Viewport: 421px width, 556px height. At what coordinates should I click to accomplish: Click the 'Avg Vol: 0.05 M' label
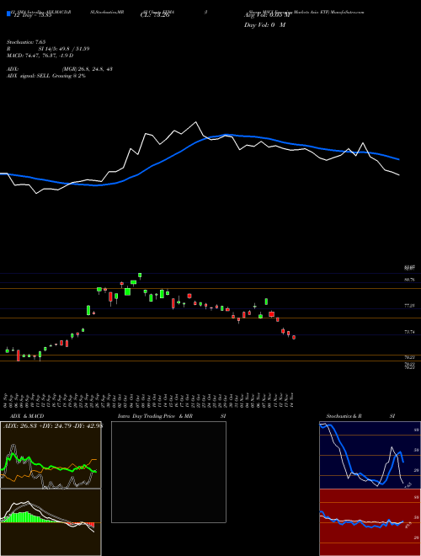267,15
